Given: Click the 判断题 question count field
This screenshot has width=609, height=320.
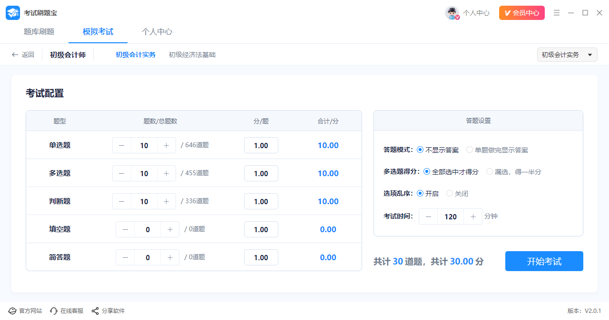Looking at the screenshot, I should click(x=144, y=201).
